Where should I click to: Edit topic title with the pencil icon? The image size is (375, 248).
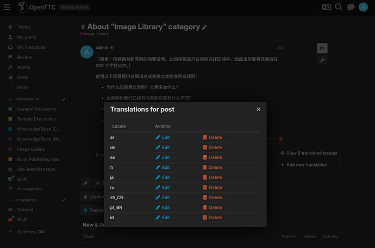click(204, 28)
